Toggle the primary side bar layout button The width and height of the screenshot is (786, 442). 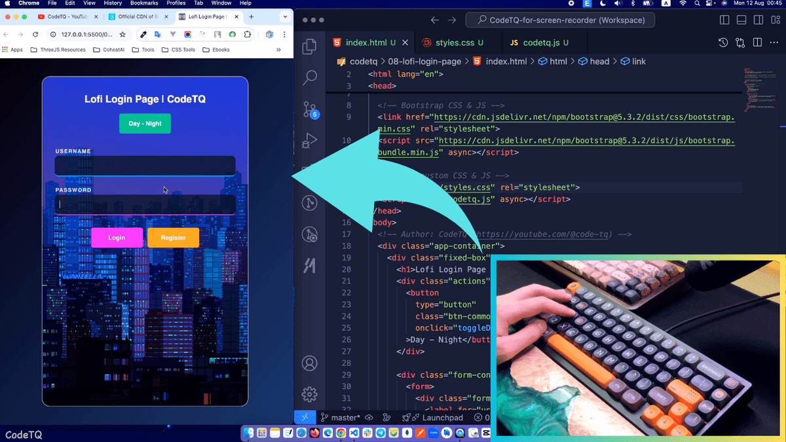[724, 20]
